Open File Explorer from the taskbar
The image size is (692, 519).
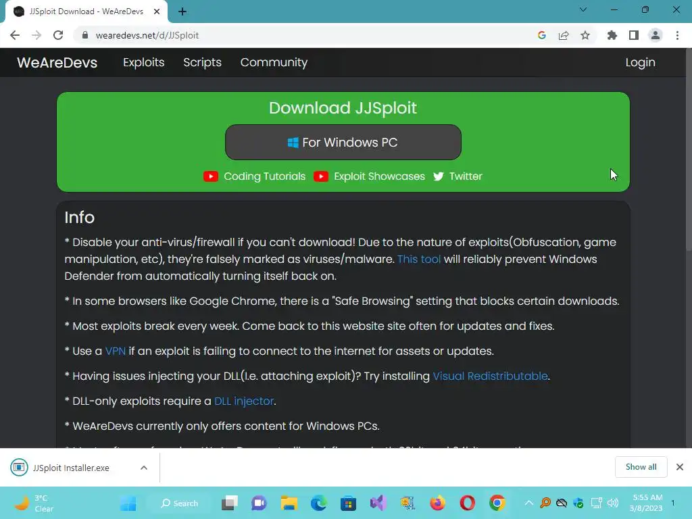(289, 503)
